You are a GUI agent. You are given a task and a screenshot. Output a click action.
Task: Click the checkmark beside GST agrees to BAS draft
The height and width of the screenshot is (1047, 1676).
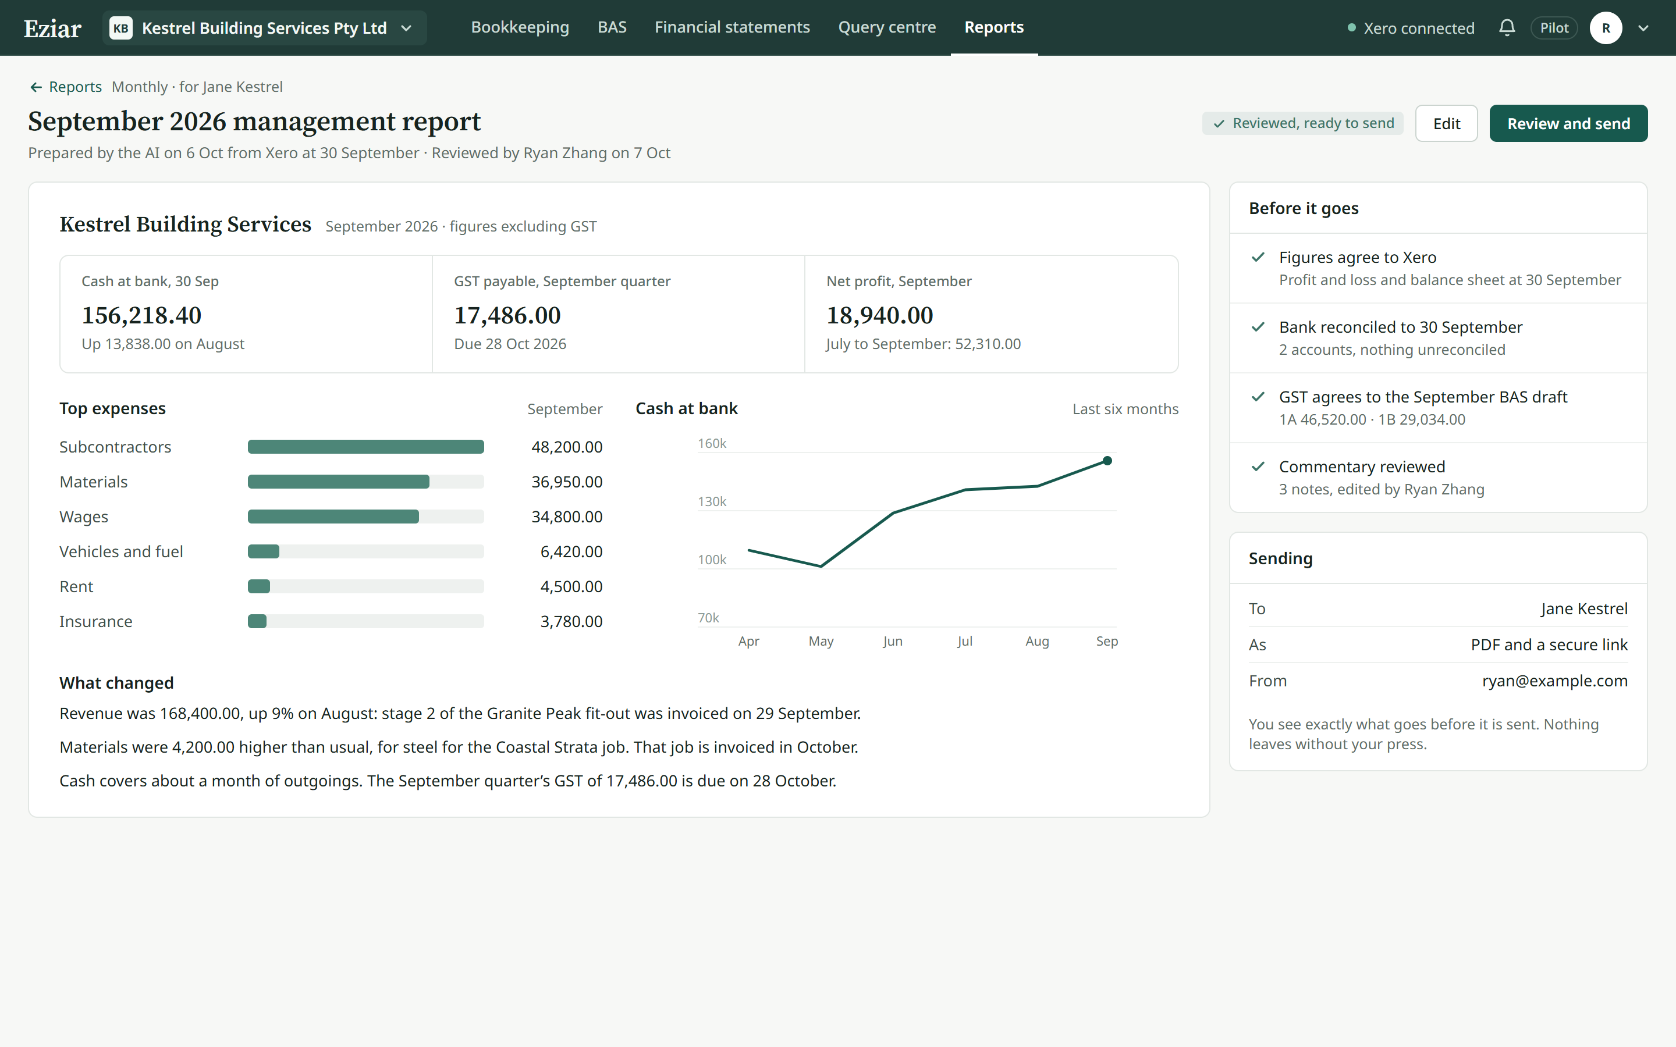1258,397
